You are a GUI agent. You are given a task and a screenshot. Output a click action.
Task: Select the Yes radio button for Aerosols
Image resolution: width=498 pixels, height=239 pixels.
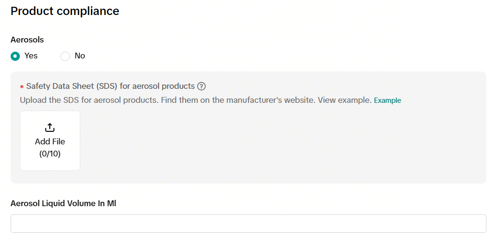click(x=15, y=56)
